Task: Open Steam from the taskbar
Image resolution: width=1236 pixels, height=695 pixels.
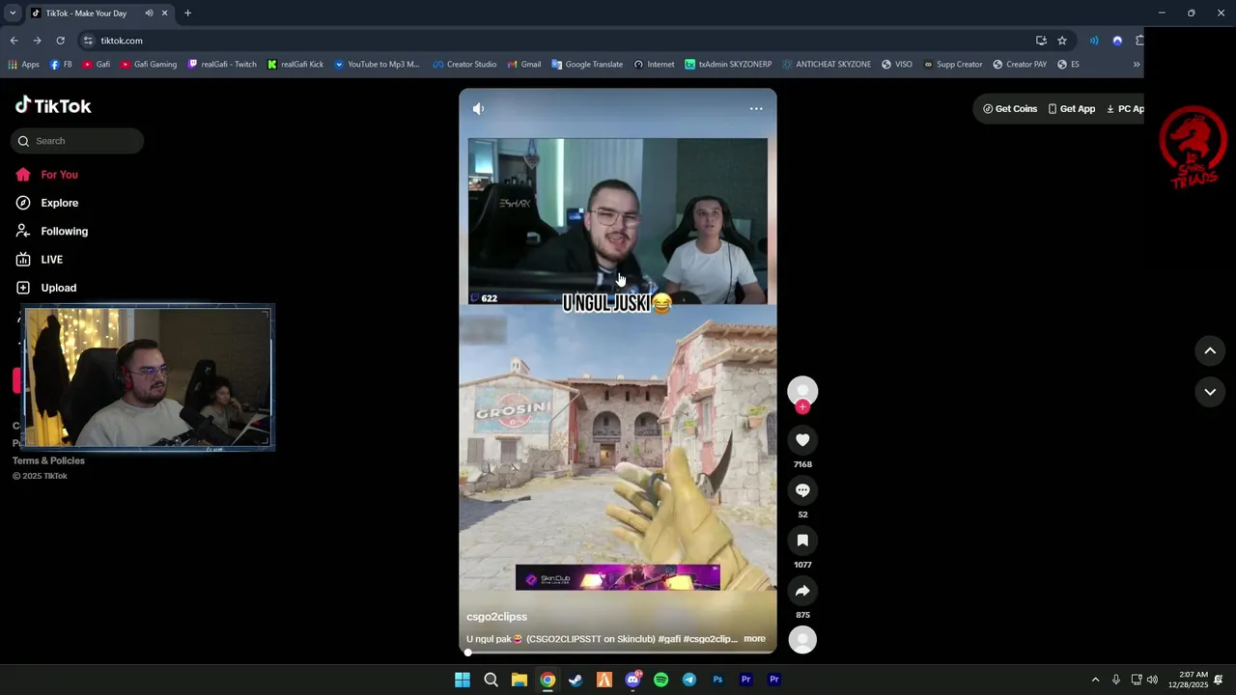Action: click(576, 680)
